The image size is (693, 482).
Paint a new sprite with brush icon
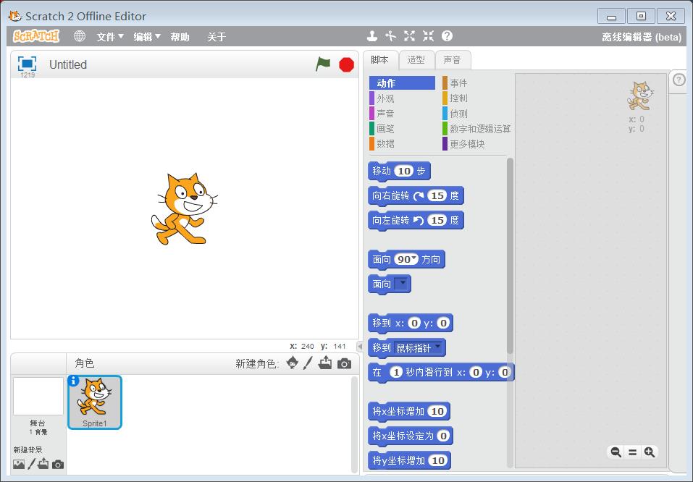tap(308, 363)
